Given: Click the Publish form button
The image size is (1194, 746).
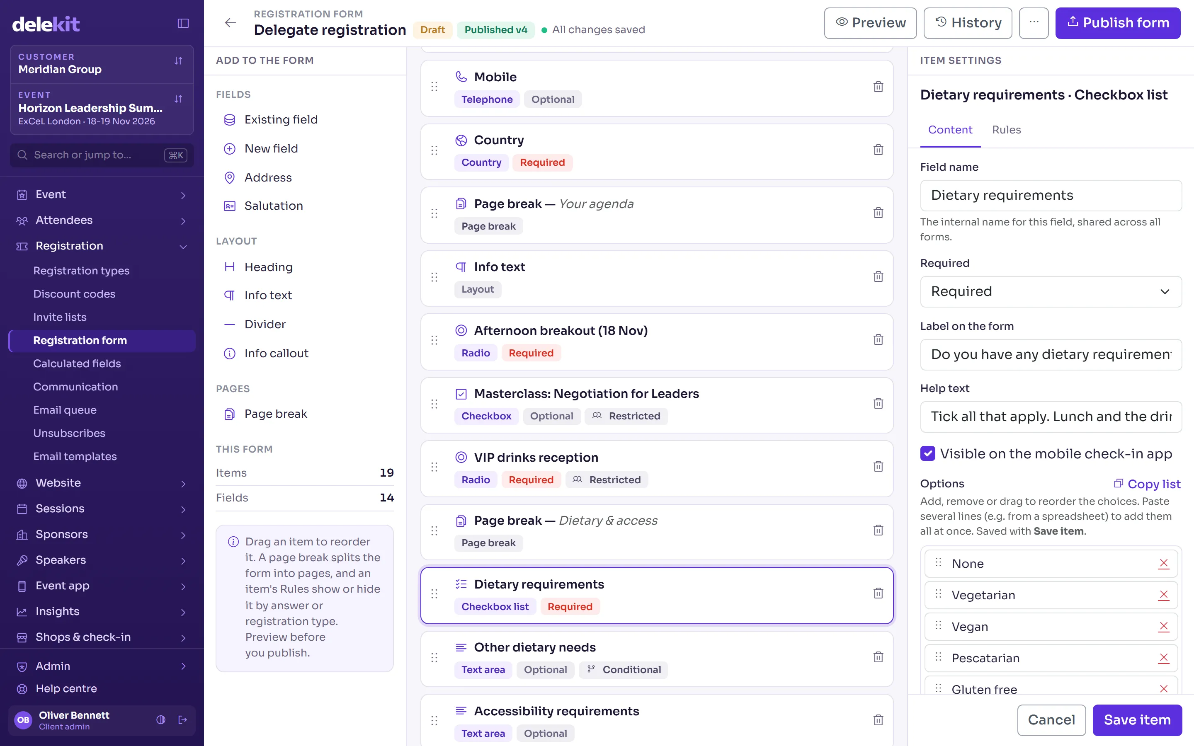Looking at the screenshot, I should click(1118, 23).
